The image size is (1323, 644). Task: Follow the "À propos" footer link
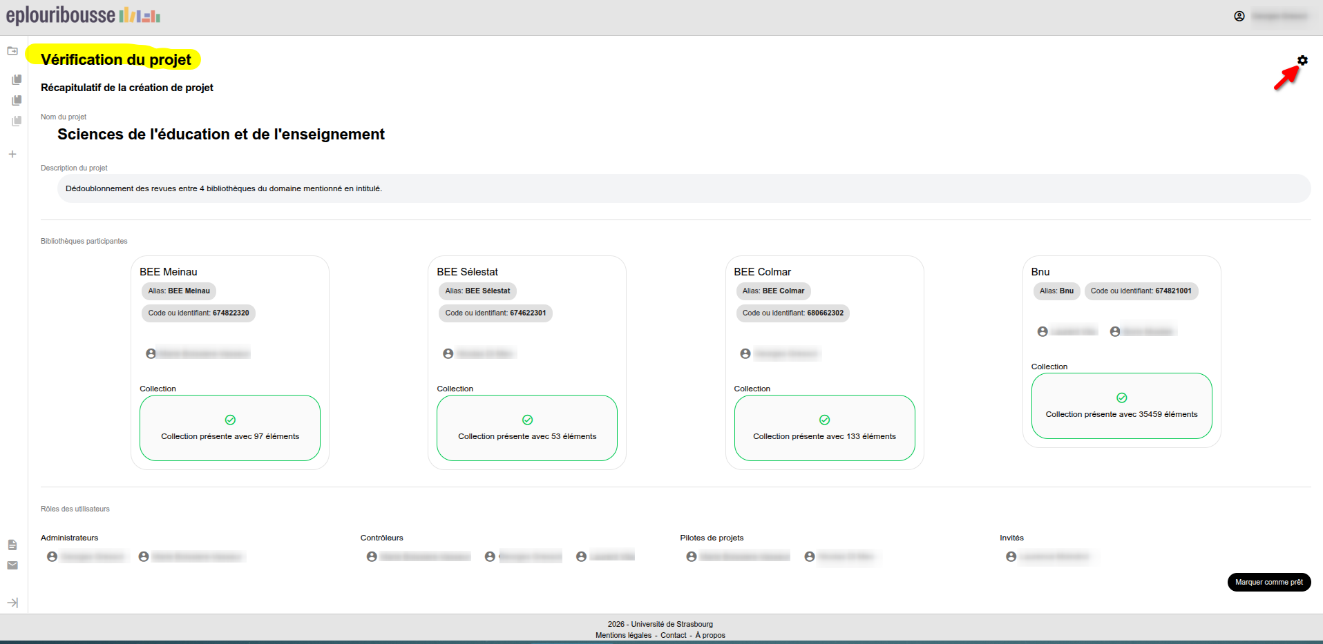click(710, 635)
